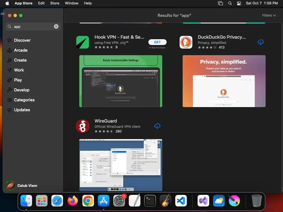Open the Develop category

18,90
